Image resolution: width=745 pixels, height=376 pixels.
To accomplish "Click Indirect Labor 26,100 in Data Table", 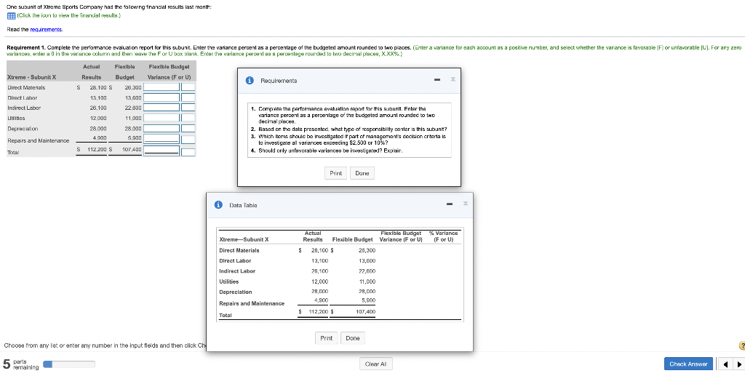I will [x=320, y=271].
